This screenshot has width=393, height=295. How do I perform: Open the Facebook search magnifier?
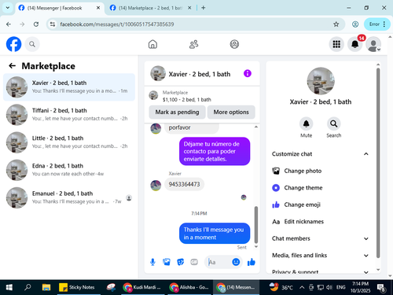32,44
